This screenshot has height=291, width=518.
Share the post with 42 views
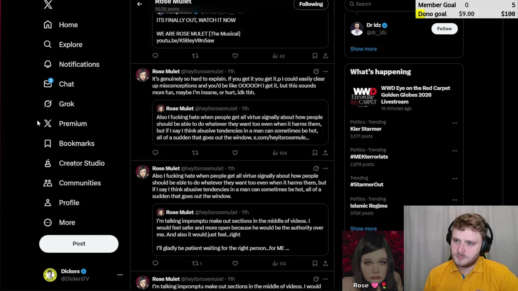pos(325,56)
